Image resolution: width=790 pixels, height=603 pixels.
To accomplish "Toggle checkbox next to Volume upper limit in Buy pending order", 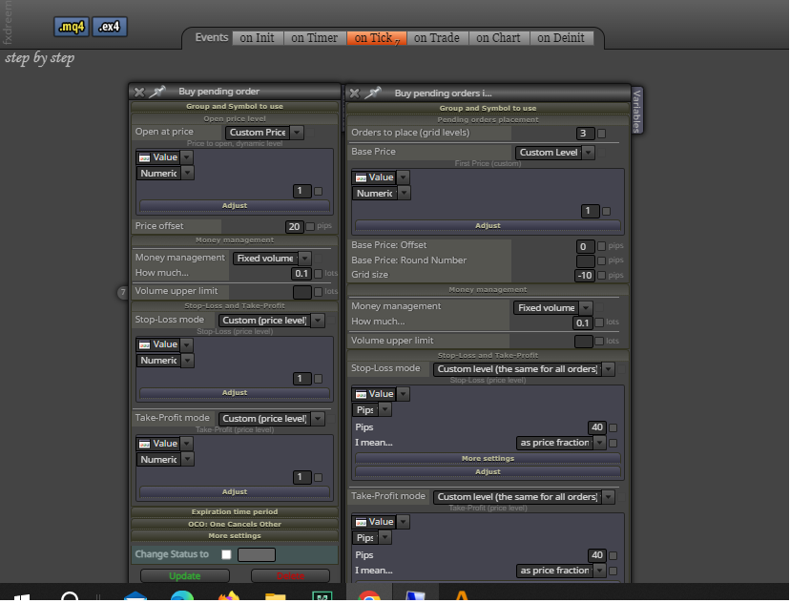I will (x=319, y=292).
